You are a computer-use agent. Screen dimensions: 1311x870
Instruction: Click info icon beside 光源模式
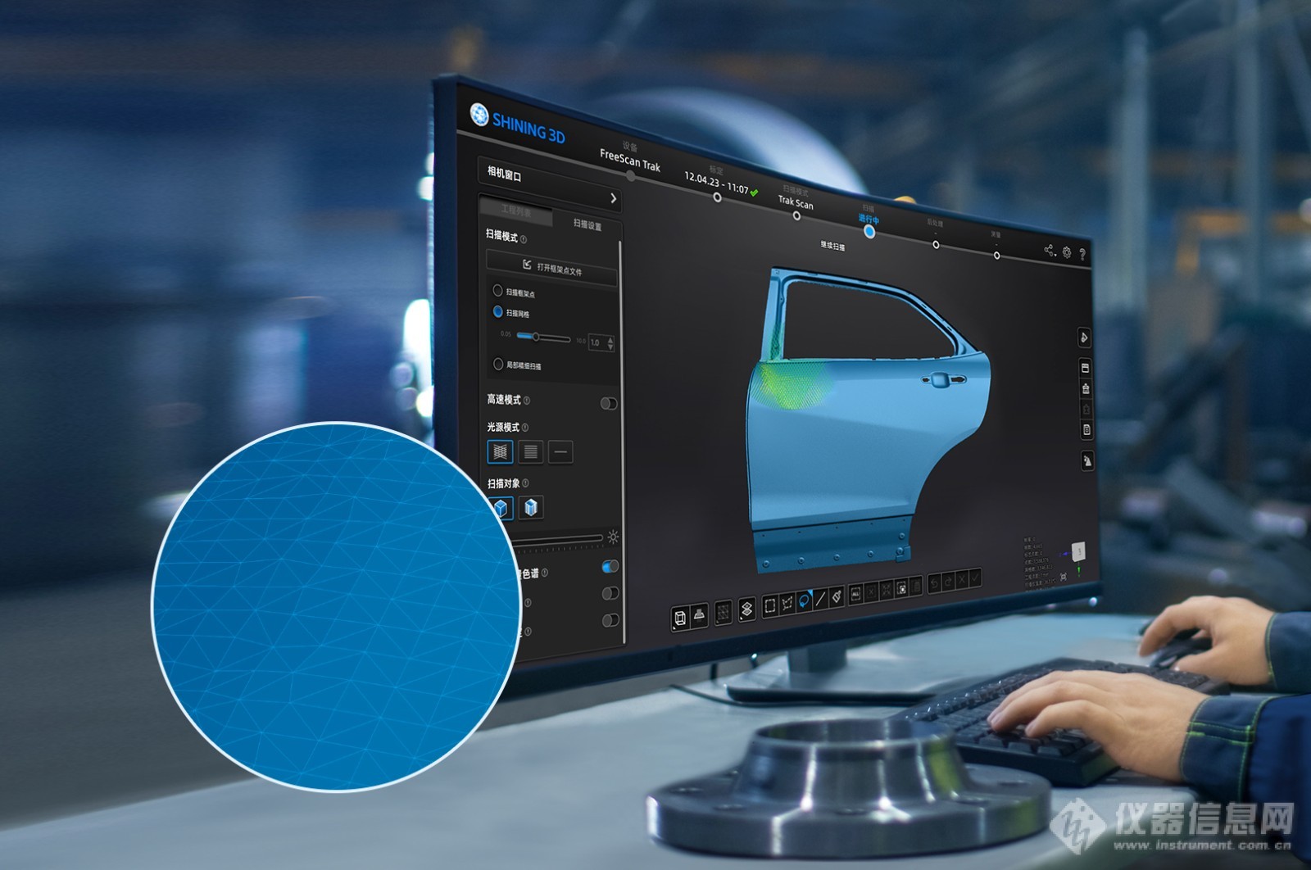point(525,428)
